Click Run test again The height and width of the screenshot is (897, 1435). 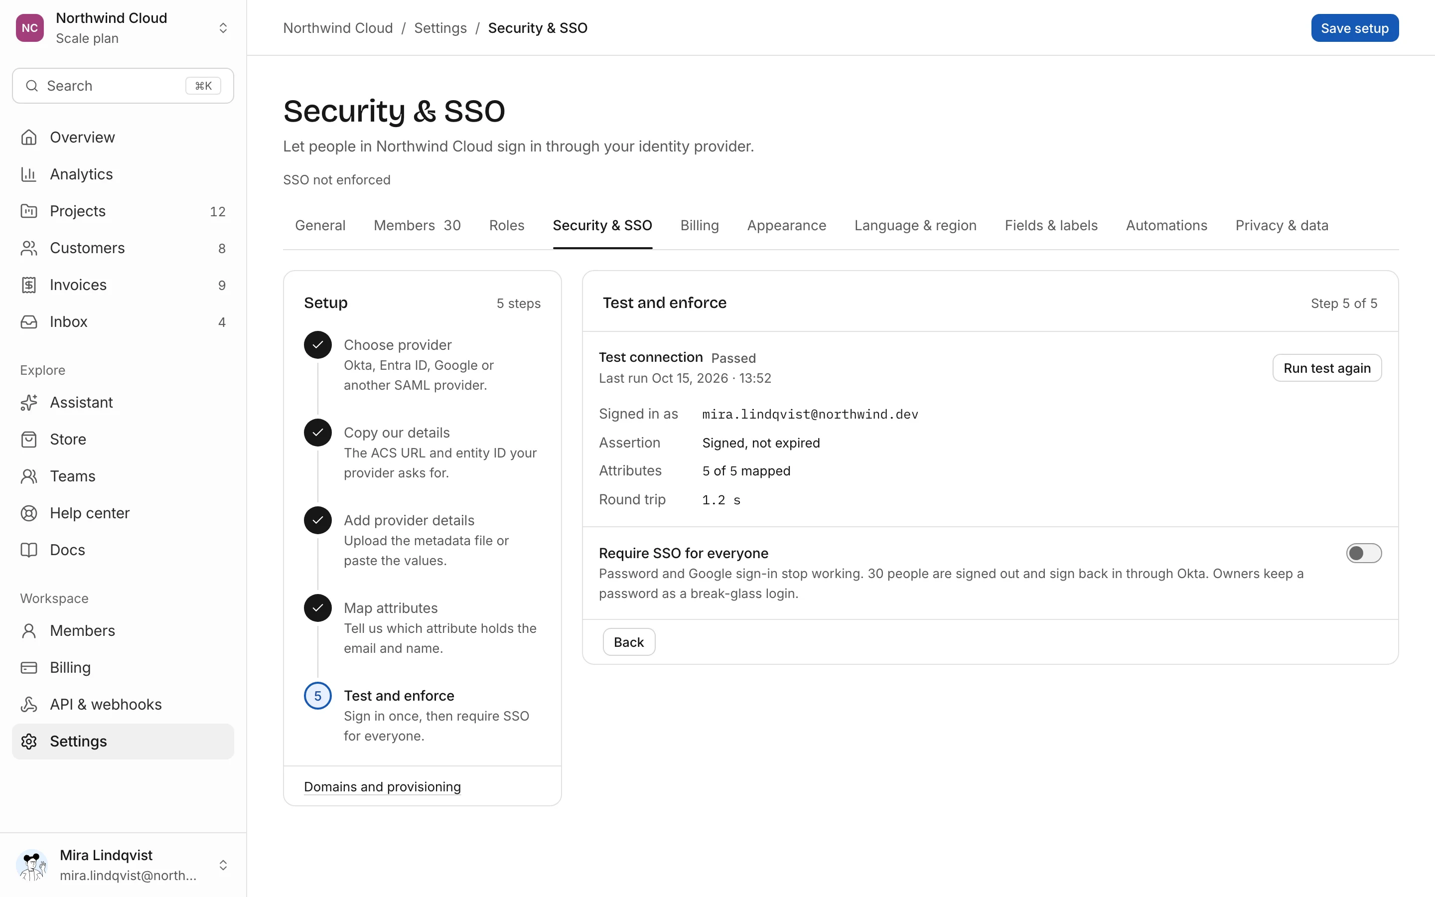1326,368
